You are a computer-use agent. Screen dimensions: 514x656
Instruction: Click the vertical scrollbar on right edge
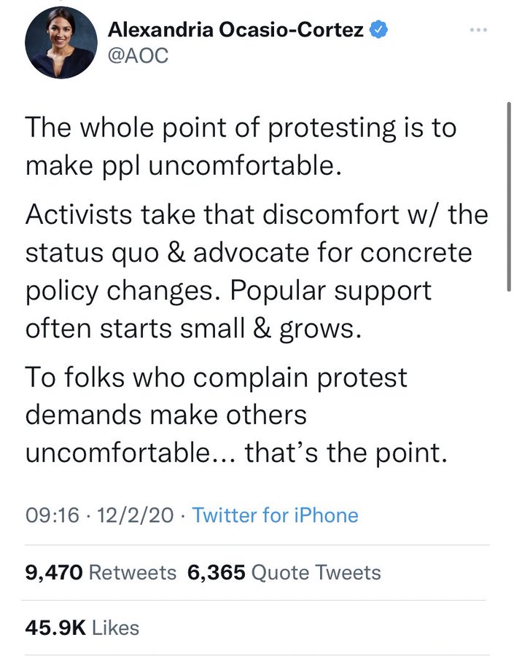point(509,197)
